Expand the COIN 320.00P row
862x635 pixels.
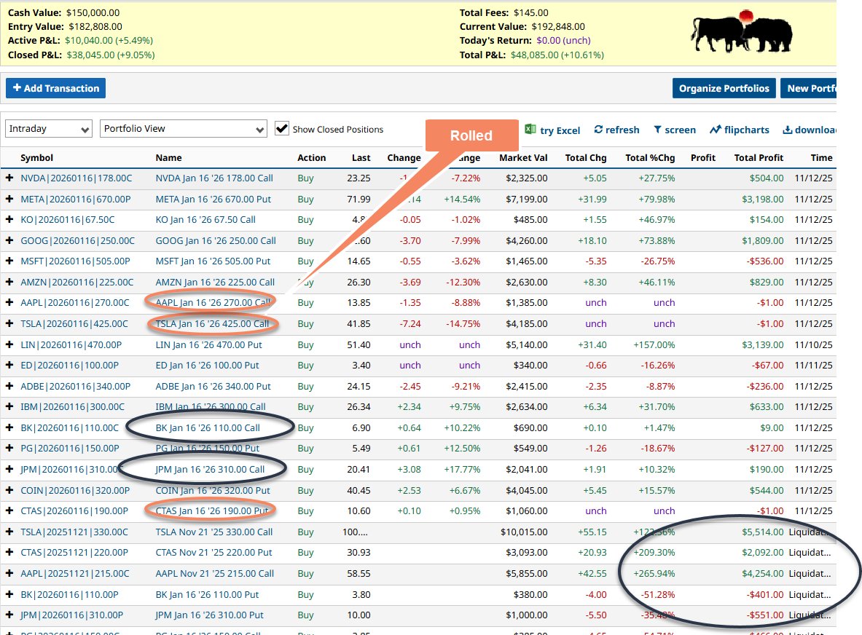(x=9, y=490)
